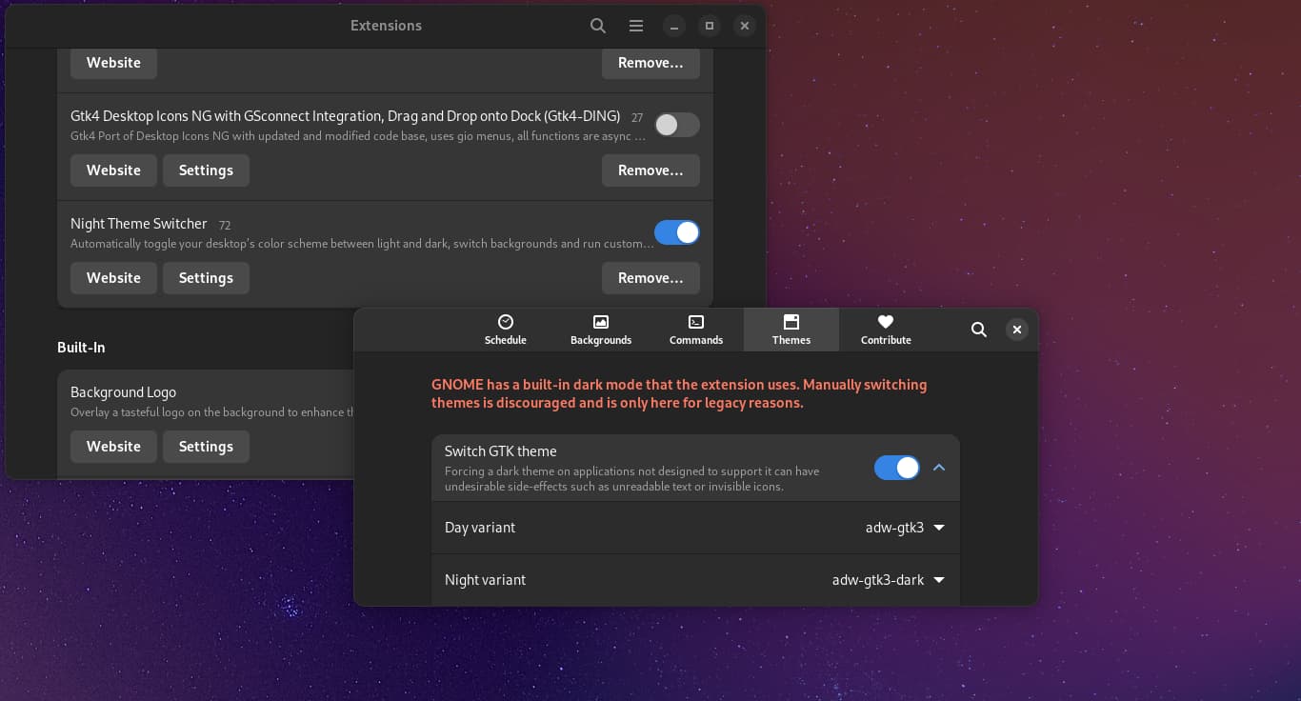Click the Commands terminal icon
Viewport: 1301px width, 701px height.
[696, 322]
